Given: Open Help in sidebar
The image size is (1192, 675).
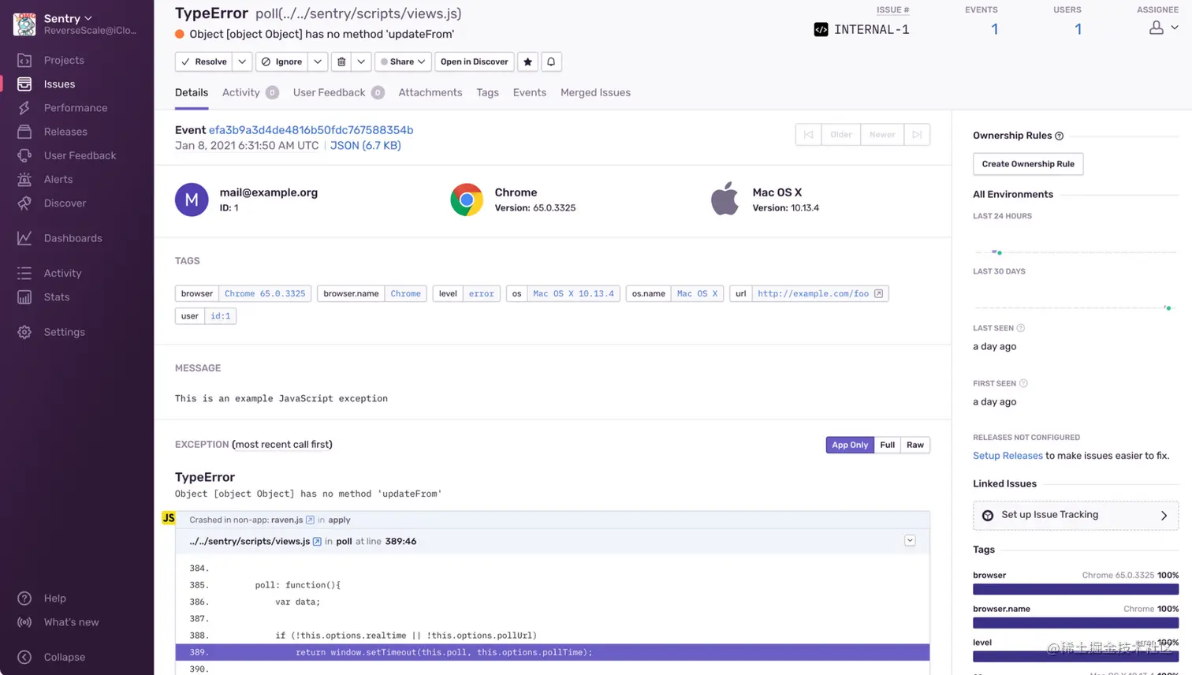Looking at the screenshot, I should [x=54, y=598].
